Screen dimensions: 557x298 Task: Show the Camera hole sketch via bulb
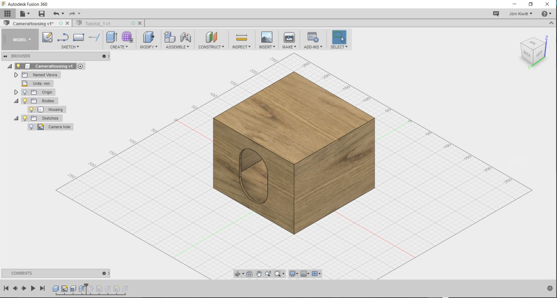(x=32, y=127)
